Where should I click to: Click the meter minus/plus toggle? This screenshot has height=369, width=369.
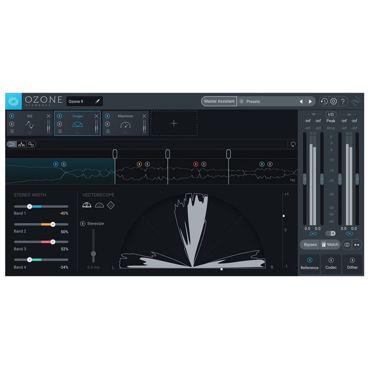[x=331, y=234]
